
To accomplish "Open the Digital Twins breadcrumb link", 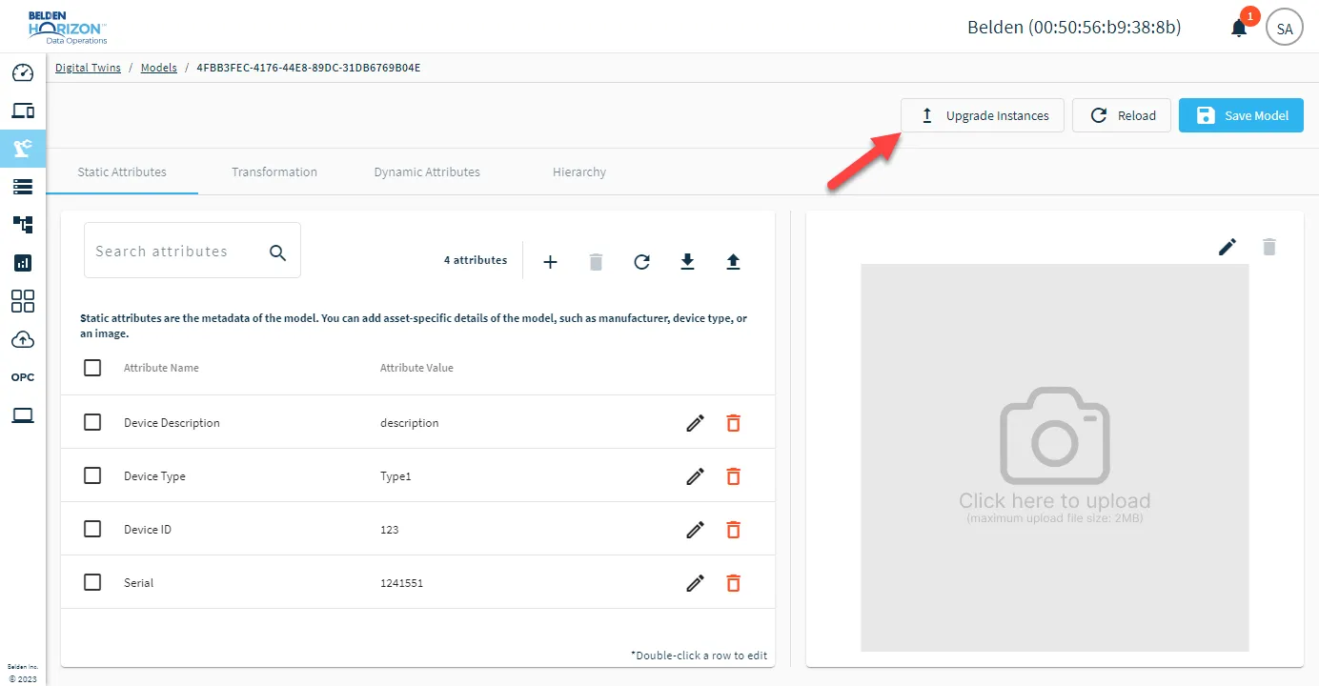I will point(88,68).
